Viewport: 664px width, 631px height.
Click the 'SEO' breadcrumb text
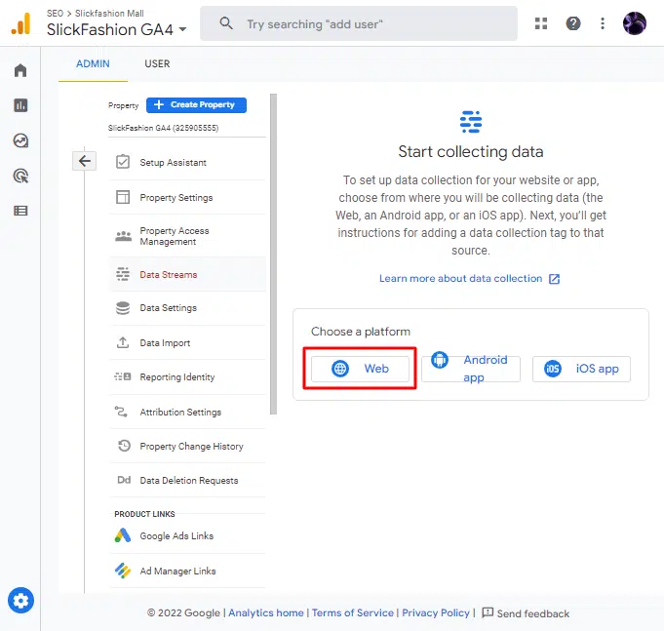point(55,13)
